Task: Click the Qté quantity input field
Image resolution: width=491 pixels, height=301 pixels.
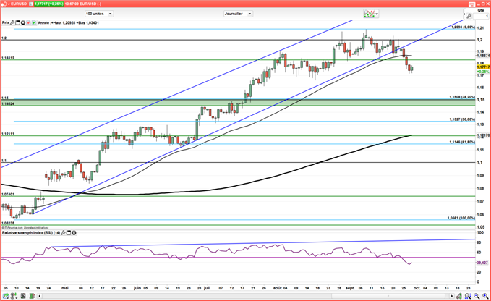Action: pyautogui.click(x=482, y=16)
